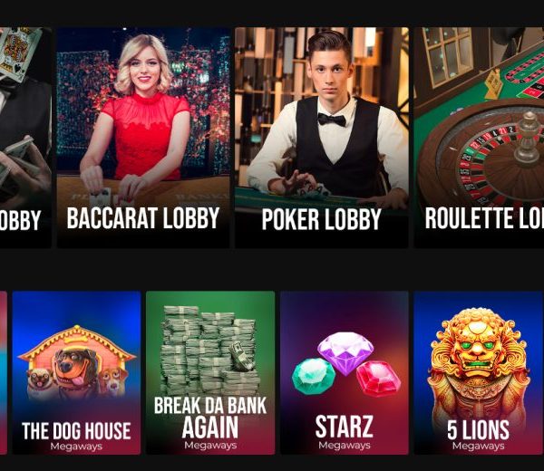This screenshot has width=544, height=471.
Task: Open the Poker Lobby tile
Action: click(x=322, y=138)
